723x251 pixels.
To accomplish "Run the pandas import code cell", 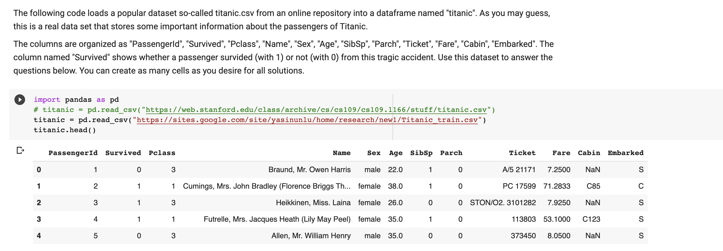I will coord(20,100).
